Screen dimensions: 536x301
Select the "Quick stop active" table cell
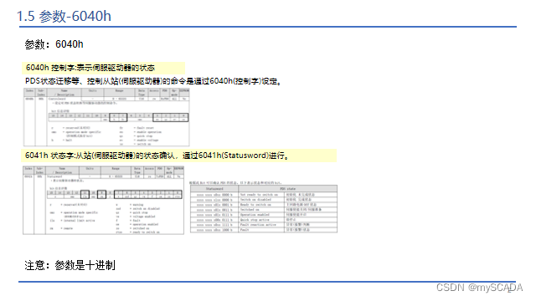point(262,220)
